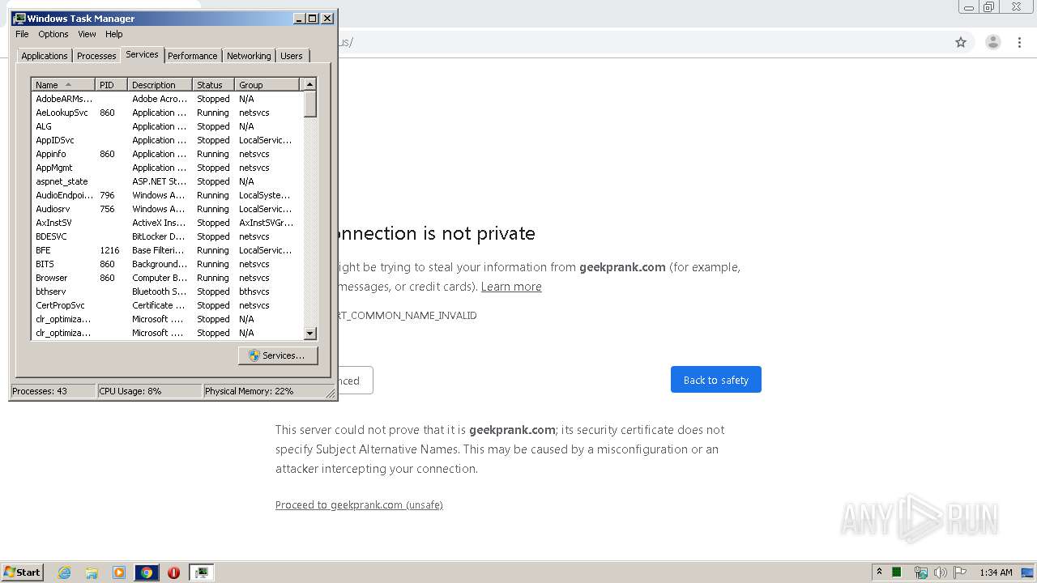The width and height of the screenshot is (1037, 583).
Task: Switch to the Users tab
Action: point(292,56)
